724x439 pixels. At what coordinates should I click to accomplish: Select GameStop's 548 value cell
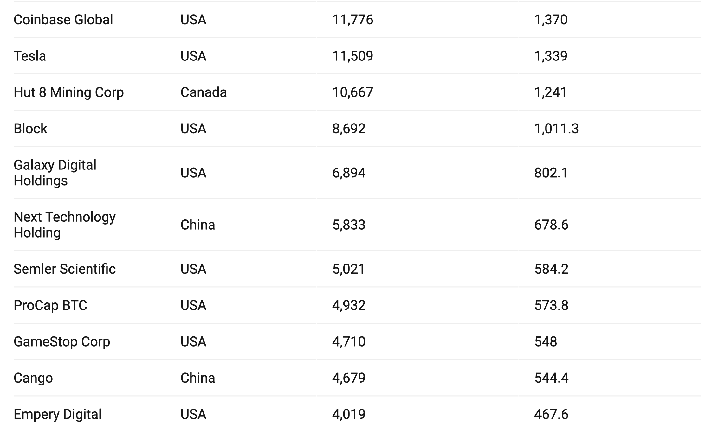[x=546, y=342]
